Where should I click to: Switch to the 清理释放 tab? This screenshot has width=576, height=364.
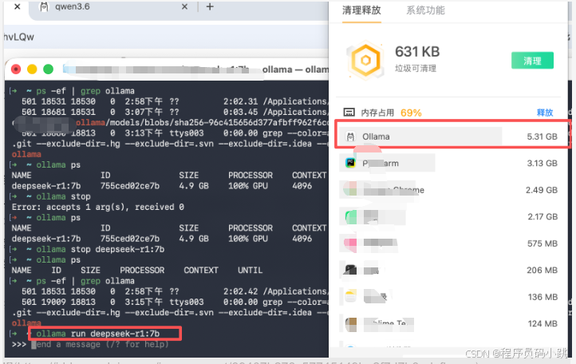pos(361,10)
